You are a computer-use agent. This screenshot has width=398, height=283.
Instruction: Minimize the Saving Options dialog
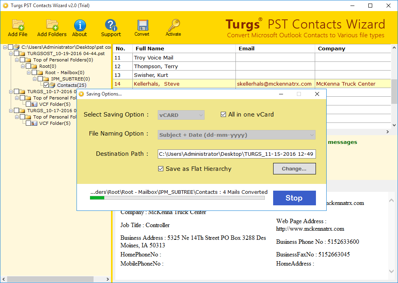(281, 94)
